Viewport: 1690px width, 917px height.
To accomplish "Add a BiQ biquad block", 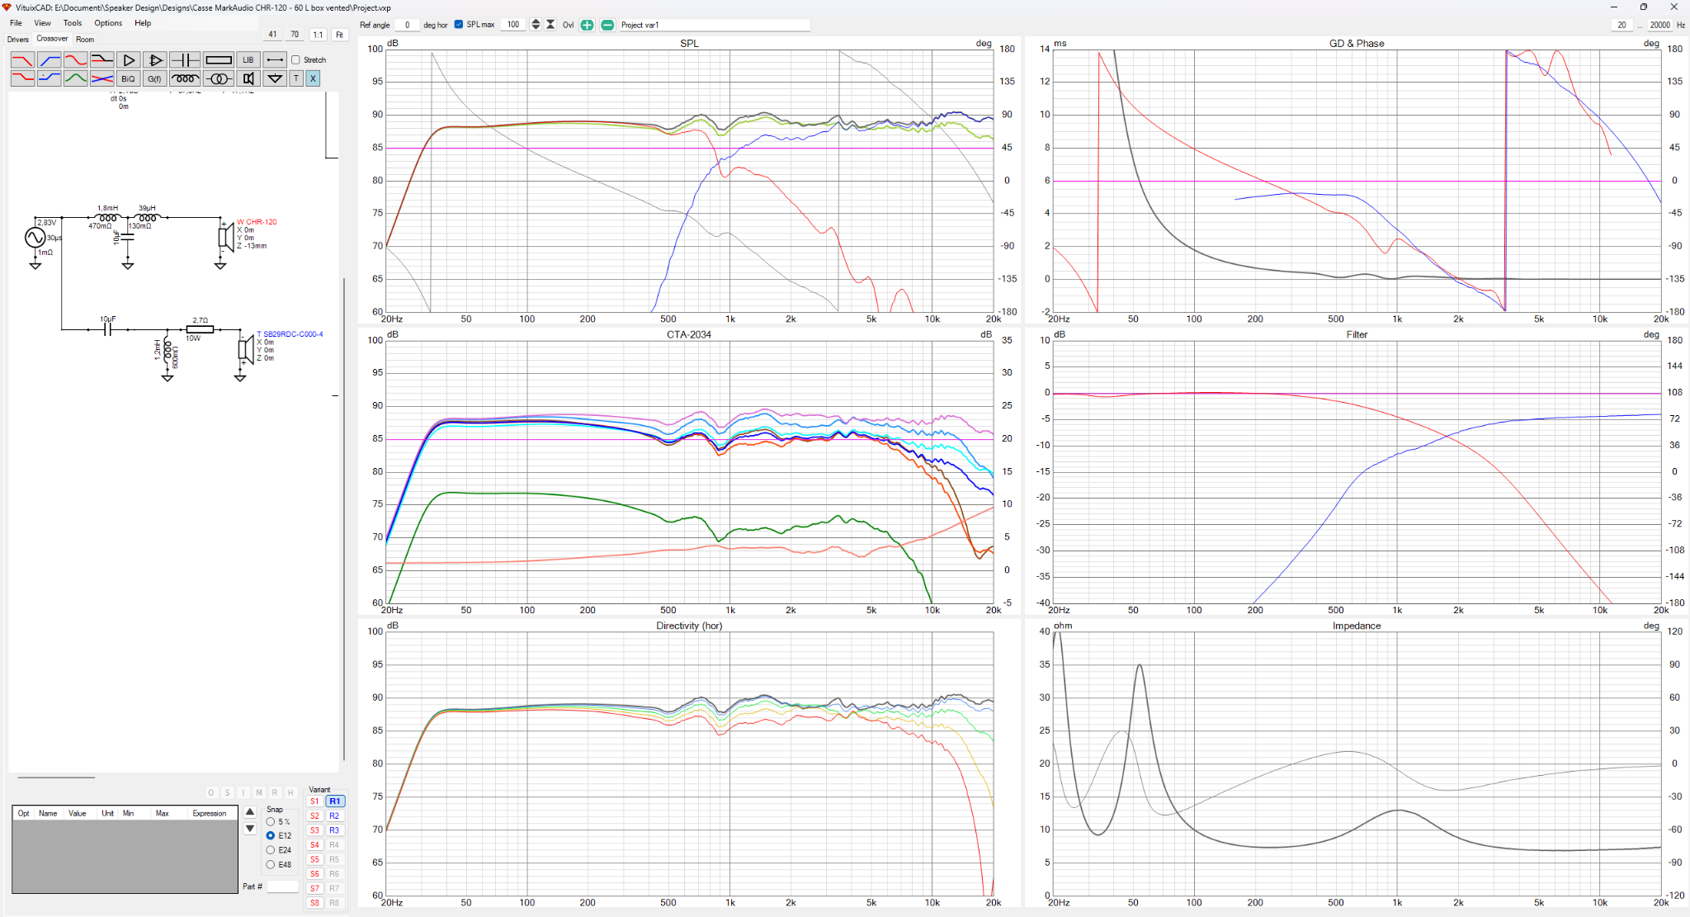I will point(129,78).
